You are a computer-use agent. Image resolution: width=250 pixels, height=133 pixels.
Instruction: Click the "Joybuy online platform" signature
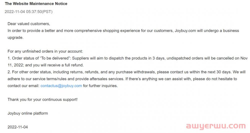click(x=28, y=114)
